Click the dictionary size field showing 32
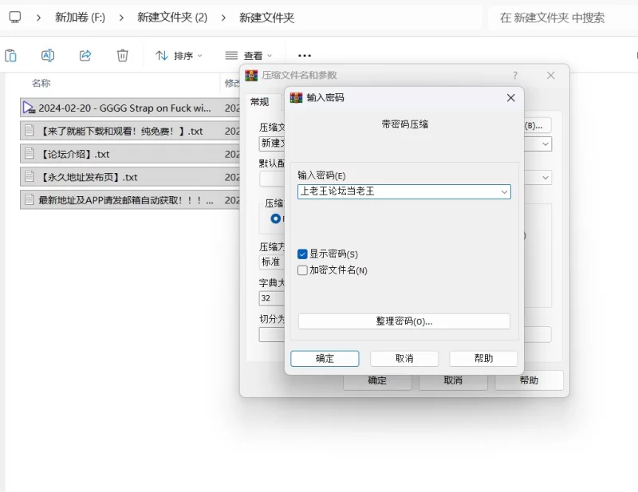This screenshot has height=492, width=638. coord(272,298)
